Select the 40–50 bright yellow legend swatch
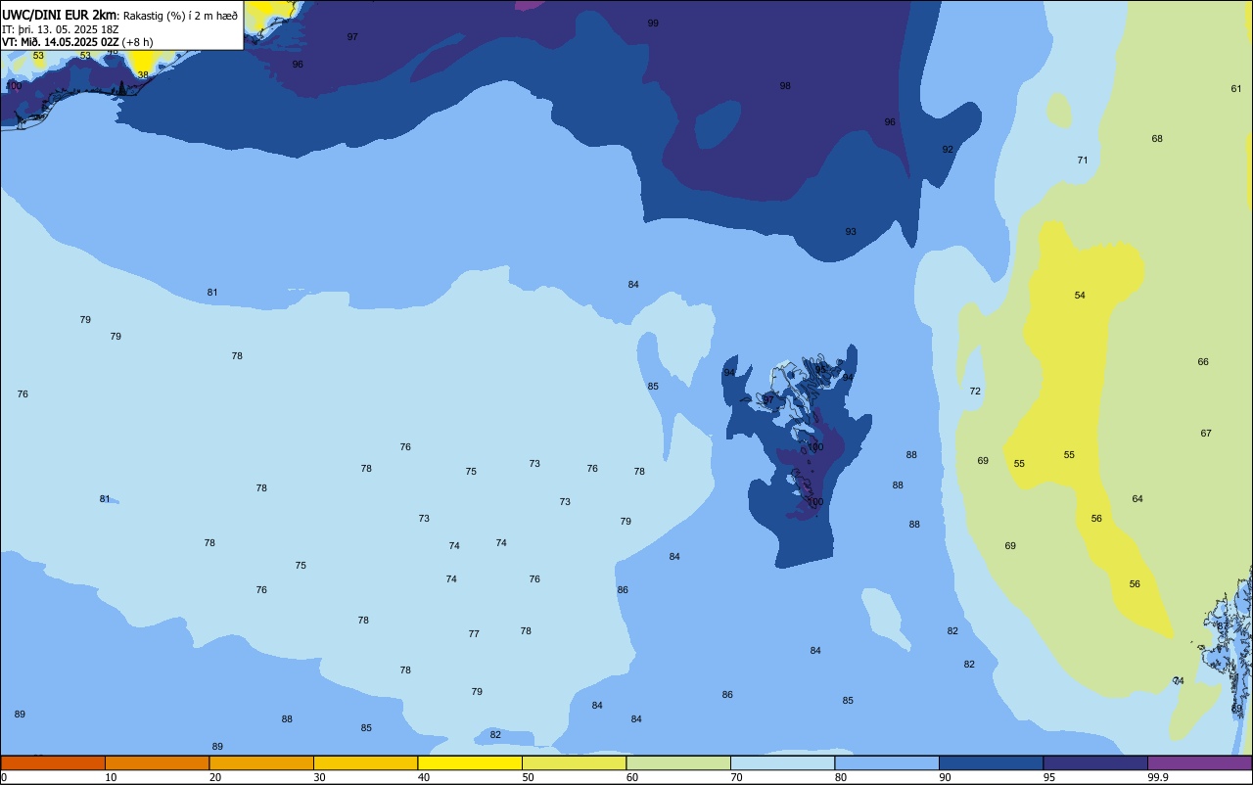Viewport: 1253px width, 785px height. pyautogui.click(x=470, y=762)
